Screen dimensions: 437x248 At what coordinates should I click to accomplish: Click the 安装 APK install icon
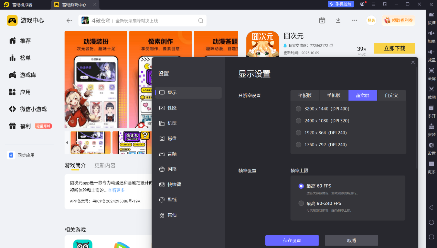click(x=431, y=127)
